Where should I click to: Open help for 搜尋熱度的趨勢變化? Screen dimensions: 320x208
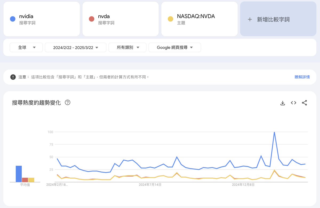pos(67,103)
